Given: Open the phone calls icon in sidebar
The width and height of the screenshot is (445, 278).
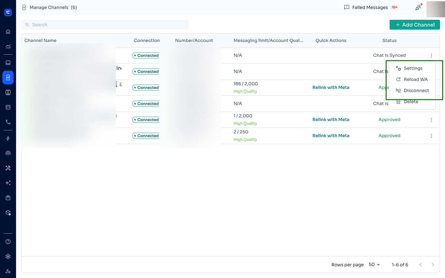Looking at the screenshot, I should pyautogui.click(x=8, y=122).
